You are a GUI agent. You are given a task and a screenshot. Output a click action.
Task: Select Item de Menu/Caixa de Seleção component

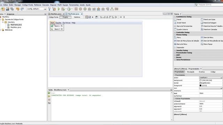tap(187, 41)
